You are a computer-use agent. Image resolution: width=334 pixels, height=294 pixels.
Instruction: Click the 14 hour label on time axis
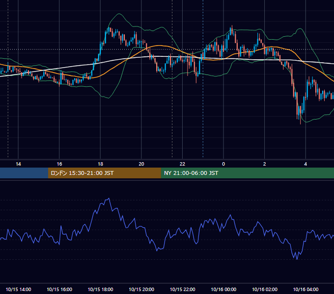(x=18, y=164)
